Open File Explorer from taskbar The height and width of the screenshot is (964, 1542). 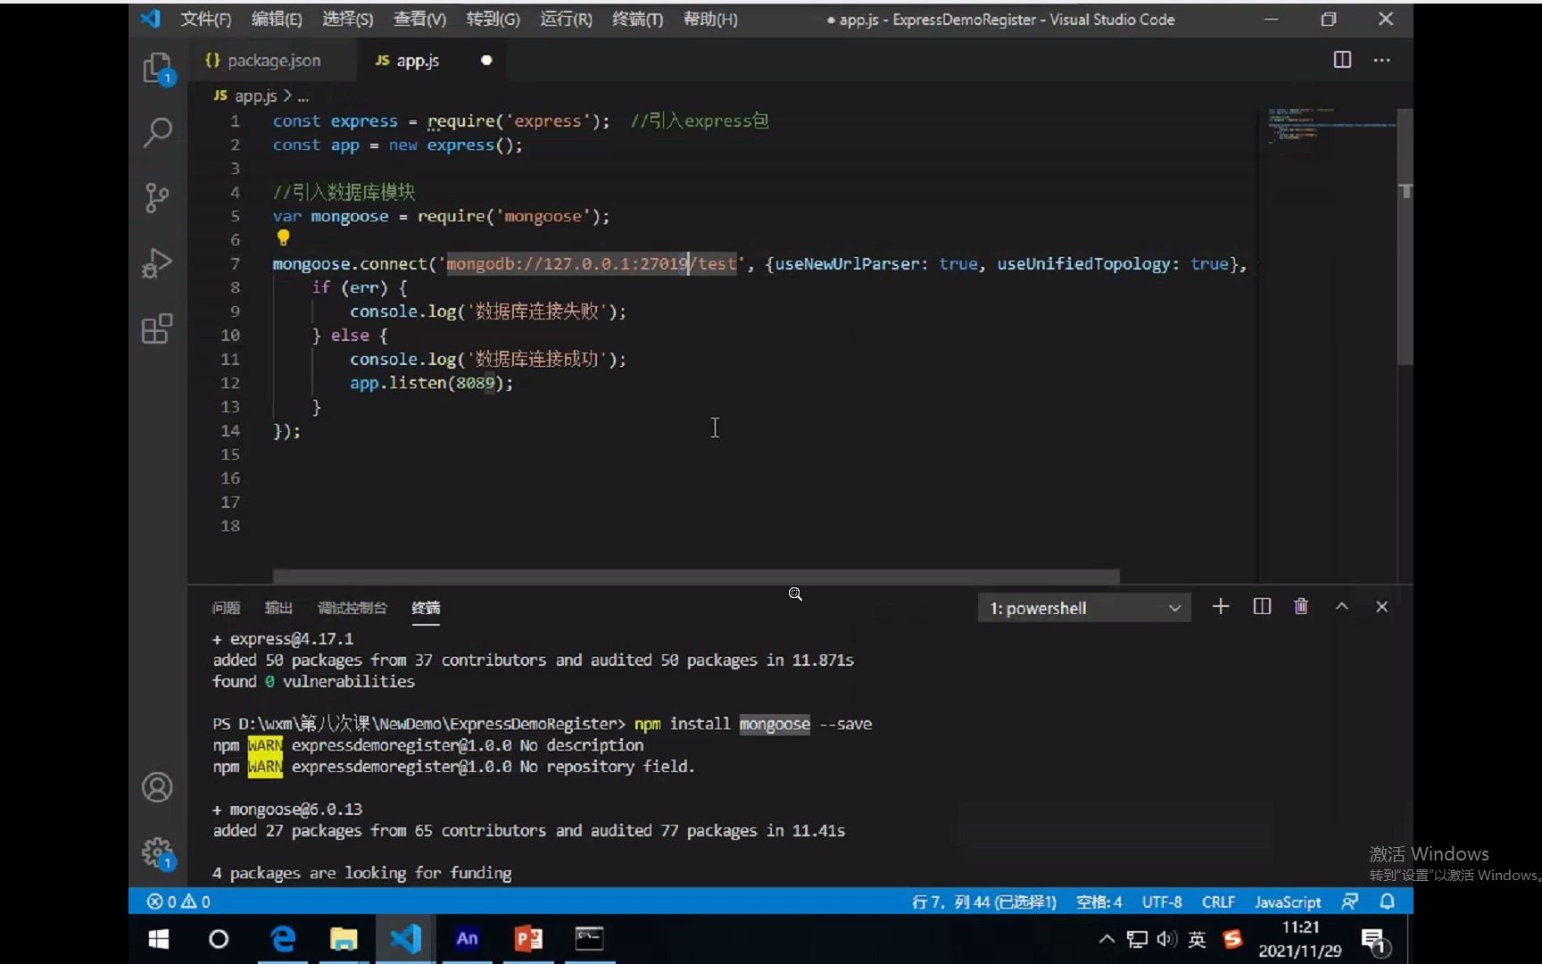click(344, 939)
